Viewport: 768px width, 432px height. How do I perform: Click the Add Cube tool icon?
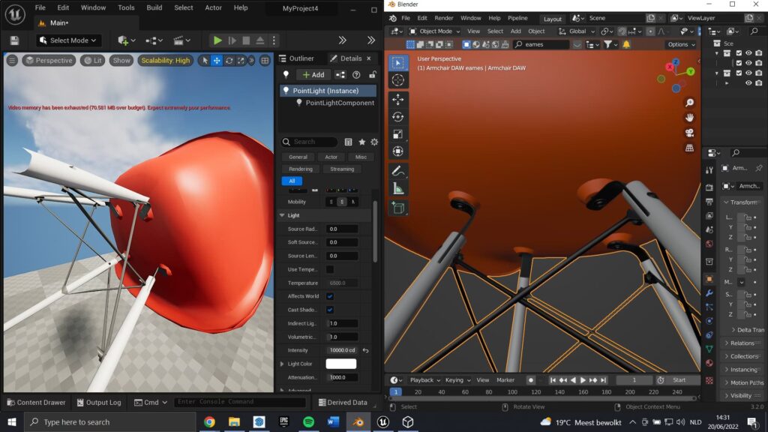pyautogui.click(x=397, y=208)
